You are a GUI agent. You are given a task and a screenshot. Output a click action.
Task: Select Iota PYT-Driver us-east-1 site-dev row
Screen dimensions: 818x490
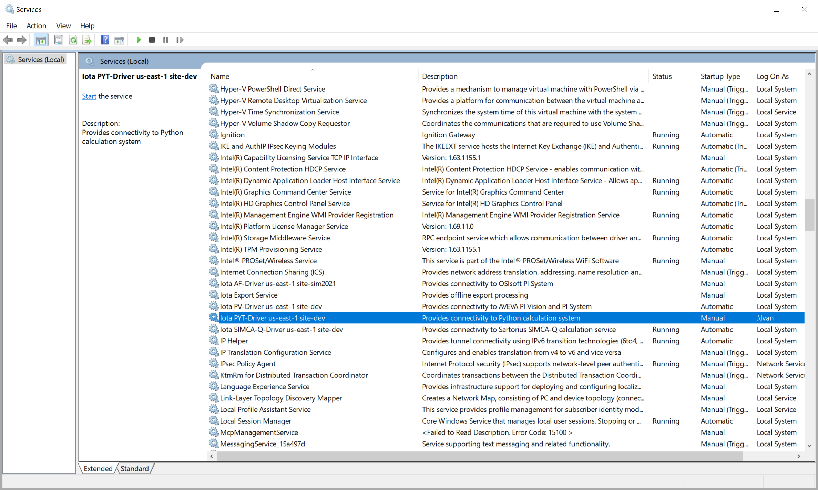[x=506, y=317]
